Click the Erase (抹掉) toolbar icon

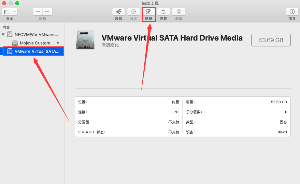149,12
